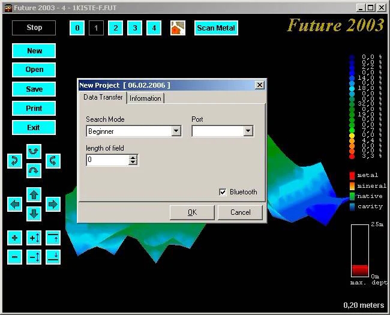The width and height of the screenshot is (390, 315).
Task: Click the Save button
Action: coord(34,89)
